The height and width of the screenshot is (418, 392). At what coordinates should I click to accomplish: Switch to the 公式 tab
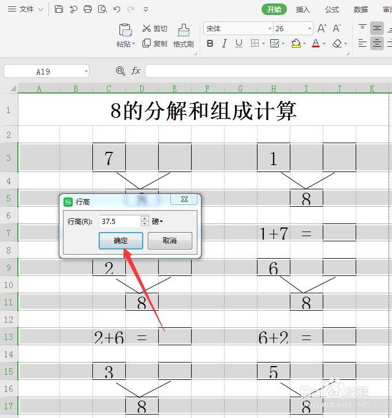(x=331, y=10)
